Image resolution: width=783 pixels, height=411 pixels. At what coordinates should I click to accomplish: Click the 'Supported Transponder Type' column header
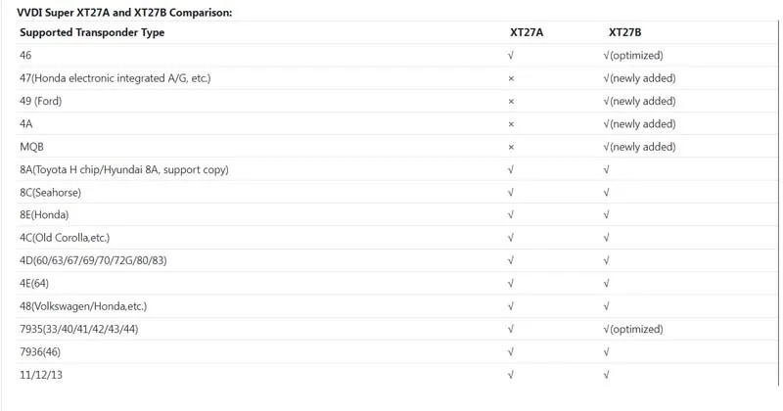(x=92, y=32)
